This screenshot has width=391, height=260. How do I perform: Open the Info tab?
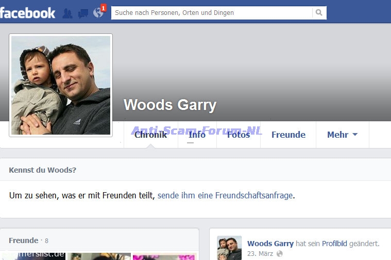[197, 135]
